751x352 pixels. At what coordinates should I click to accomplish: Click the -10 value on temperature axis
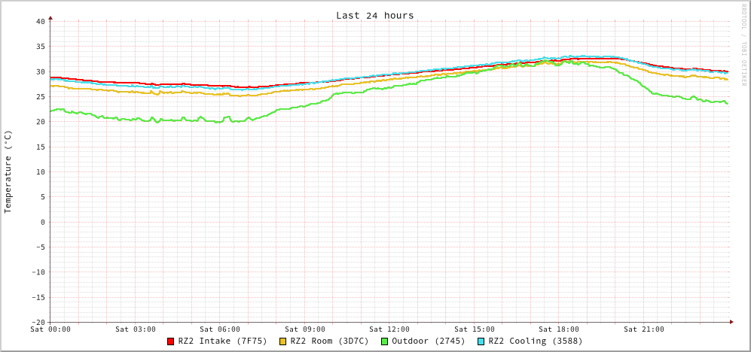coord(38,272)
